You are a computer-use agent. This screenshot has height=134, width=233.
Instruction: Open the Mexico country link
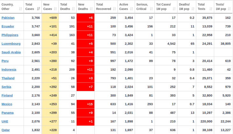click(7, 104)
